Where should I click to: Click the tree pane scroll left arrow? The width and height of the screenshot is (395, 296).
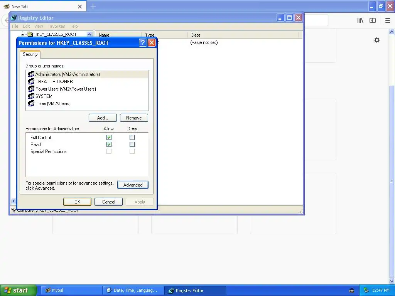[14, 201]
